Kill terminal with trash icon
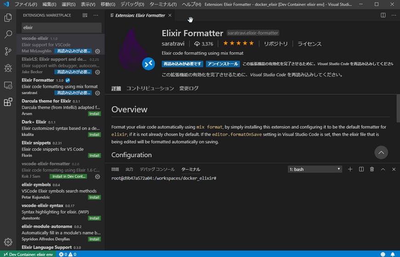This screenshot has height=257, width=400. (x=372, y=169)
